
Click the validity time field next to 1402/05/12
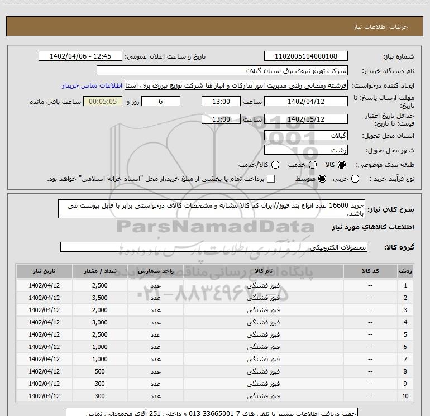click(x=221, y=119)
